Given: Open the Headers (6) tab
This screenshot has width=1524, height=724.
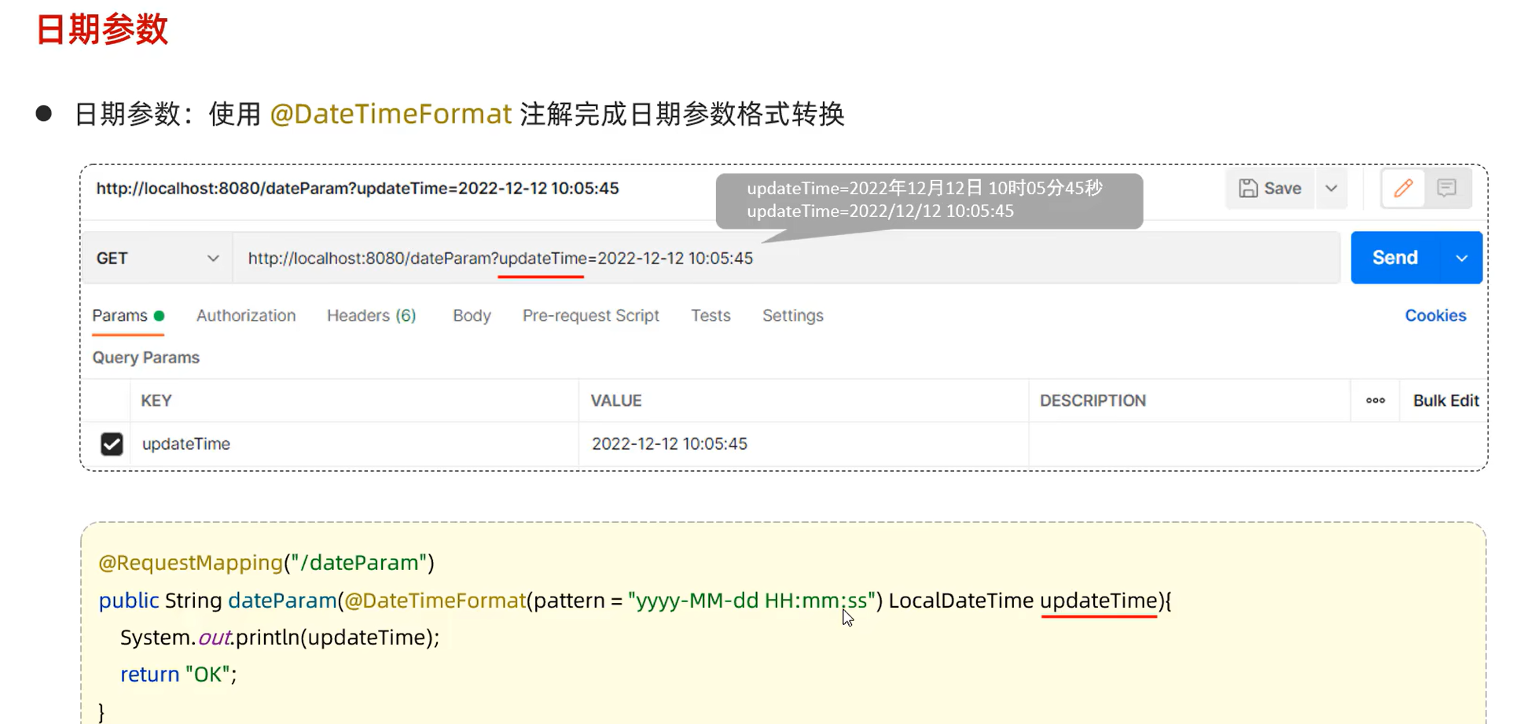Looking at the screenshot, I should (371, 315).
